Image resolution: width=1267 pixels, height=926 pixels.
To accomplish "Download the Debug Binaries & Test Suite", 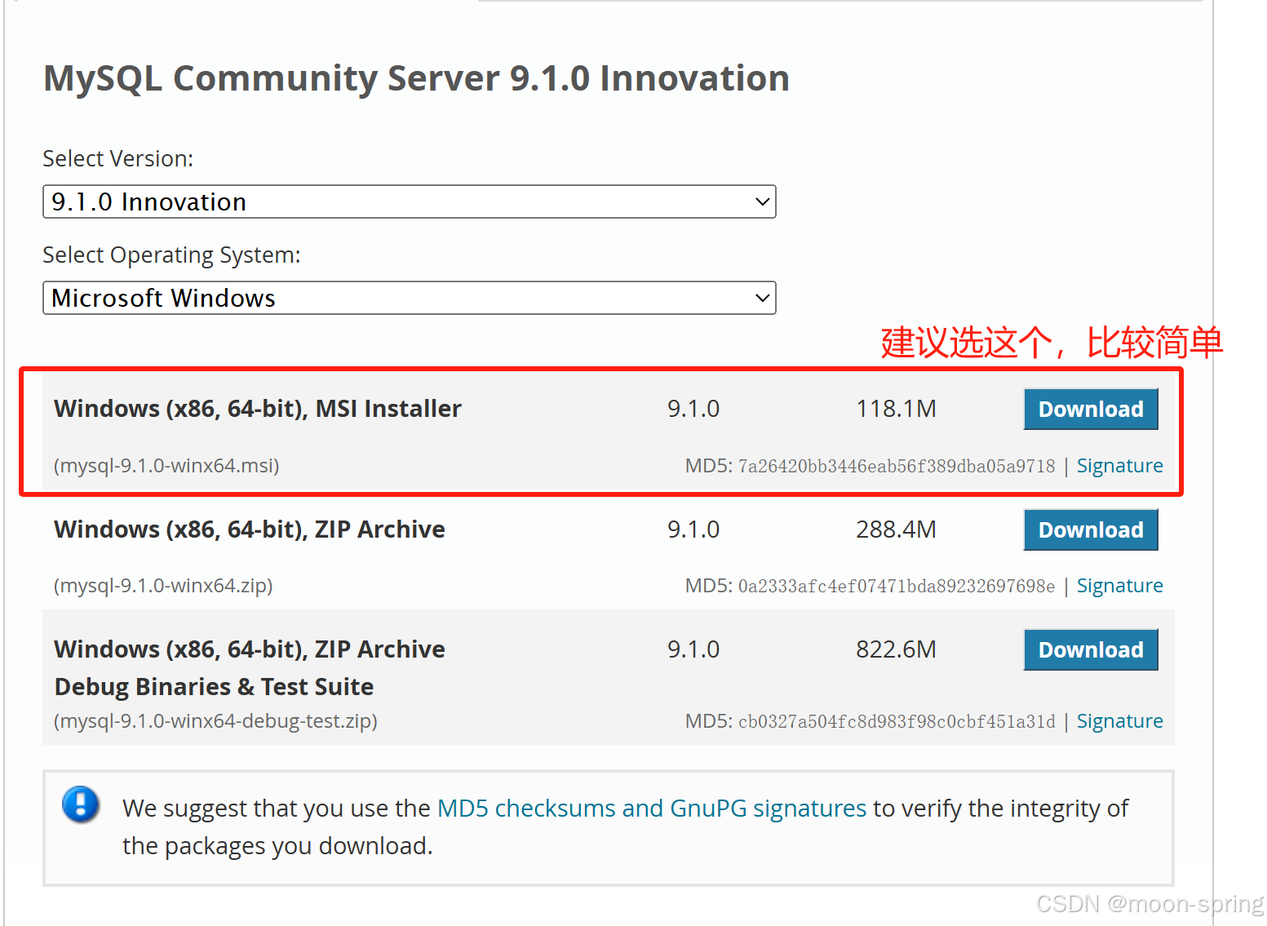I will pos(1091,649).
